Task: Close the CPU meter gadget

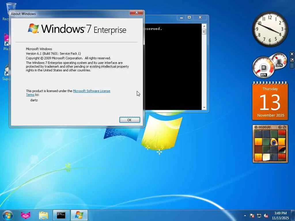Action: tap(292, 54)
